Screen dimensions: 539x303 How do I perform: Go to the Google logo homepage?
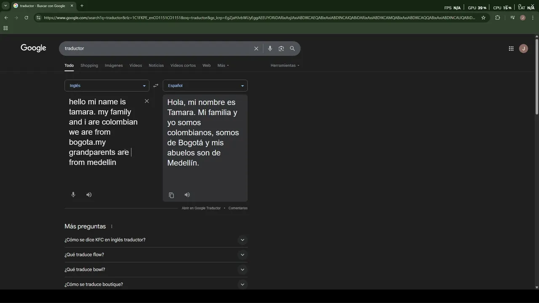pos(33,48)
